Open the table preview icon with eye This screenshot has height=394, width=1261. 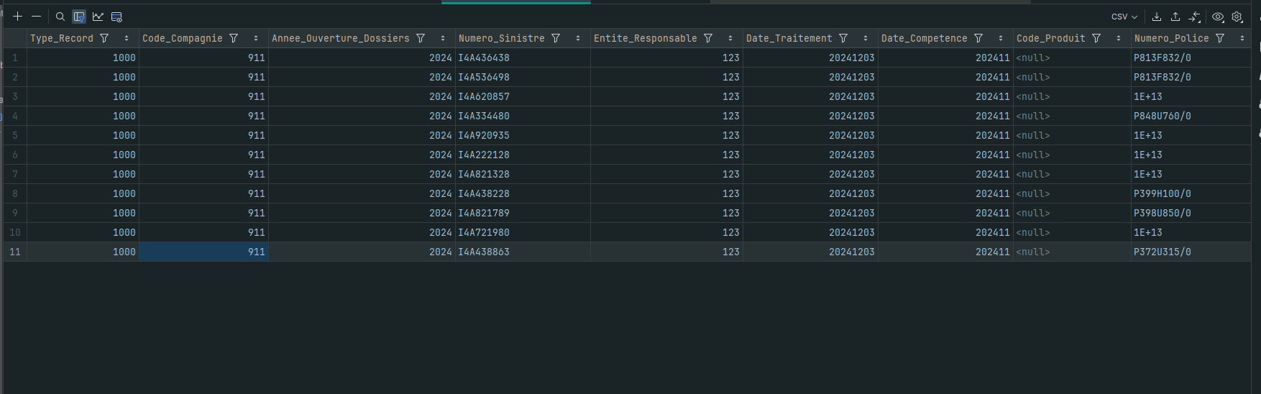point(116,17)
